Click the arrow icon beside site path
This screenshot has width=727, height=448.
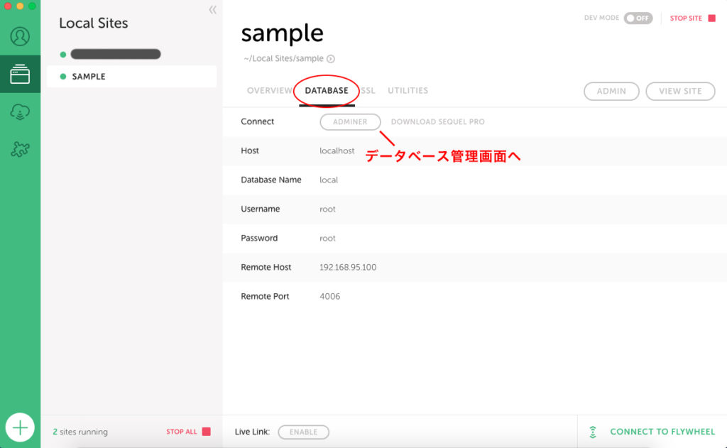point(331,59)
